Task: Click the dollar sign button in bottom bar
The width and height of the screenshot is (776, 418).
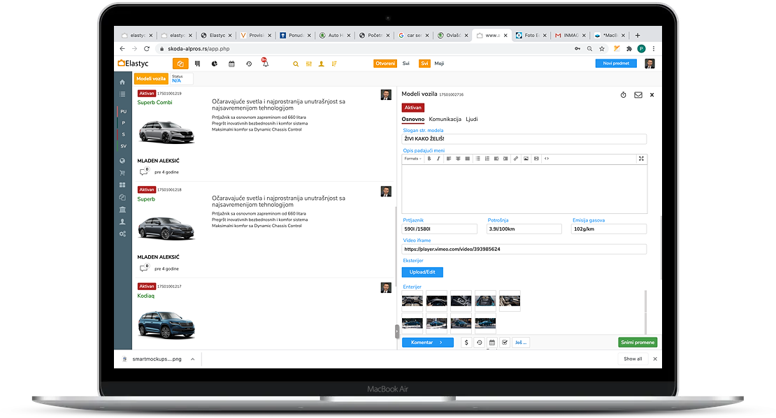Action: pyautogui.click(x=466, y=343)
